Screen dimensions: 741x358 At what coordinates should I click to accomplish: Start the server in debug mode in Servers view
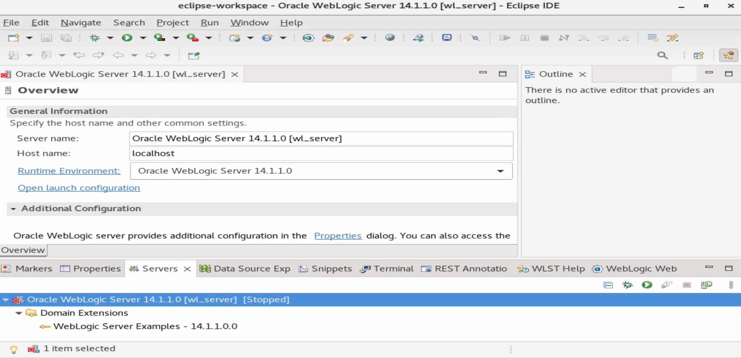[x=627, y=285]
